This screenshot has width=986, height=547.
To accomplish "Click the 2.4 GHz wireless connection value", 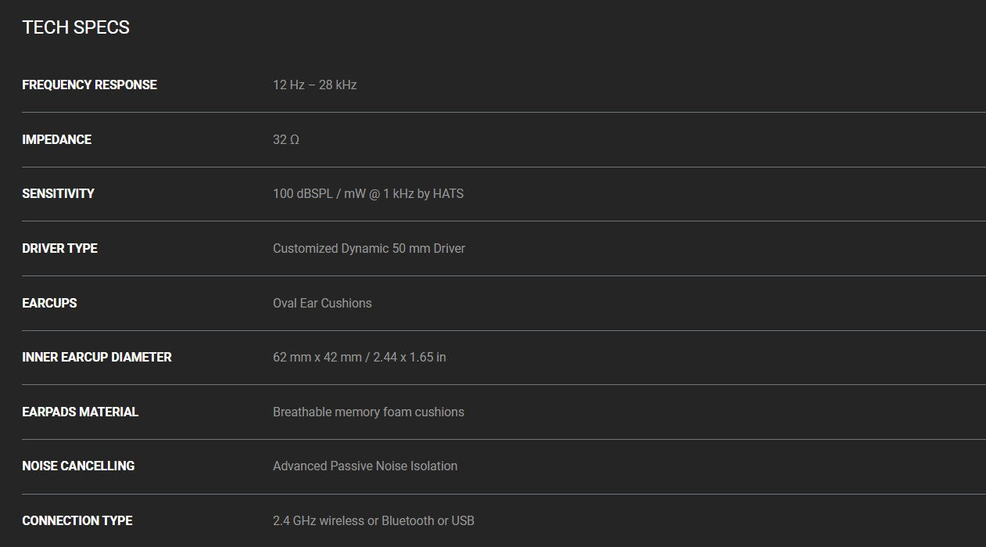I will pyautogui.click(x=374, y=520).
